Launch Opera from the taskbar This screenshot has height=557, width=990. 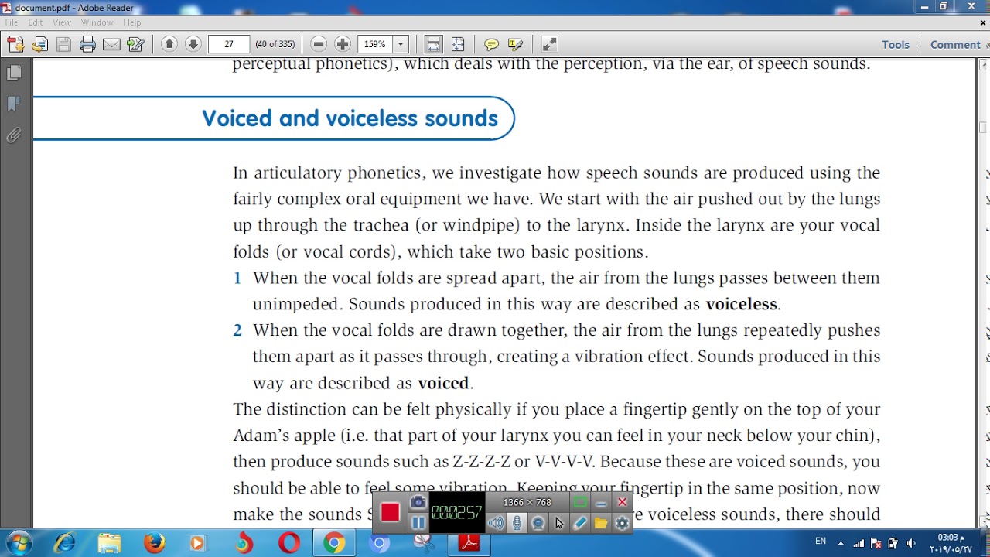(x=289, y=542)
